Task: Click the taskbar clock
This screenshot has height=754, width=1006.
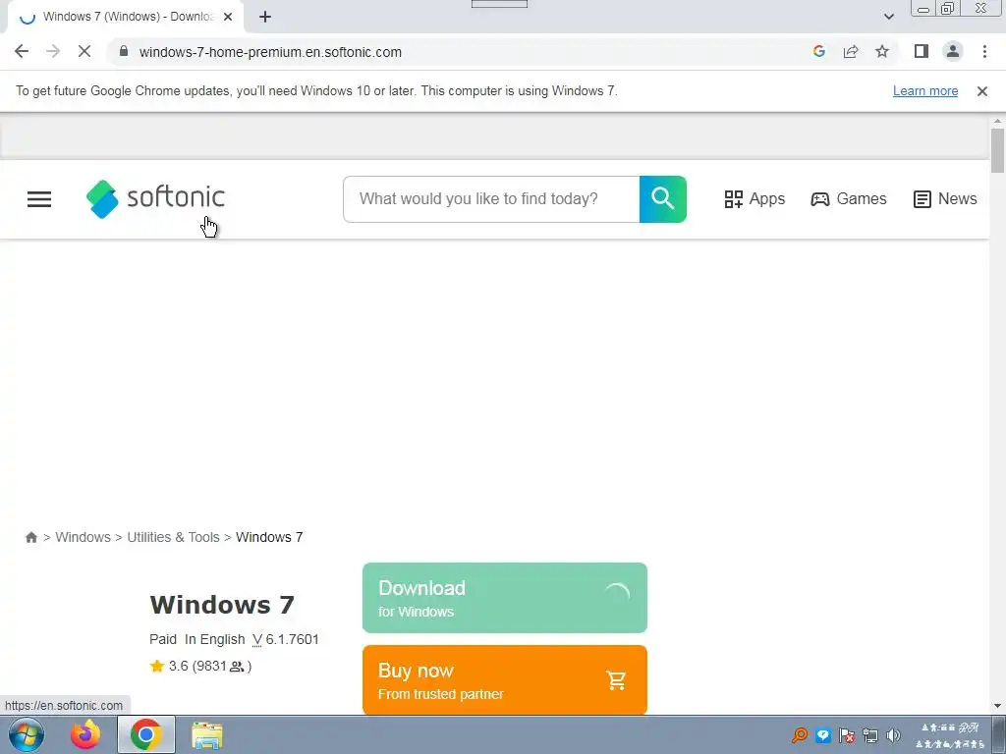Action: (x=950, y=735)
